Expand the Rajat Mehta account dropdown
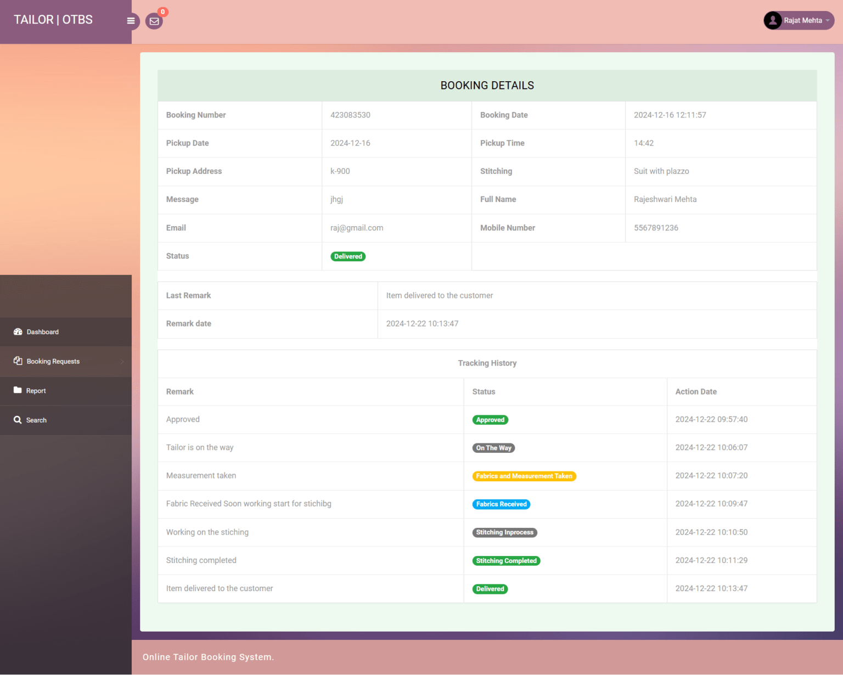Viewport: 843px width, 675px height. point(799,20)
